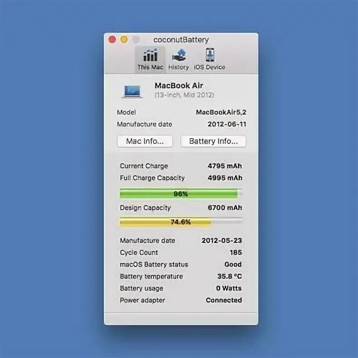Open the Battery Info... button
This screenshot has width=358, height=358.
(213, 141)
